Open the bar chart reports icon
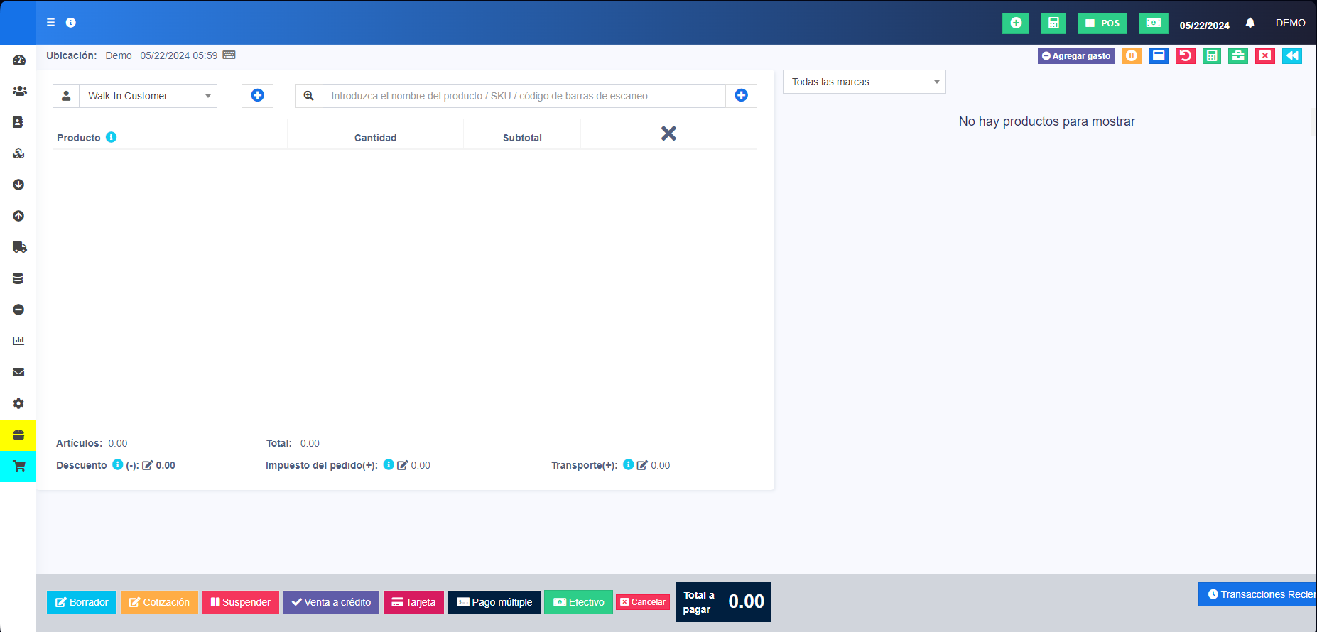The image size is (1317, 632). (x=18, y=341)
